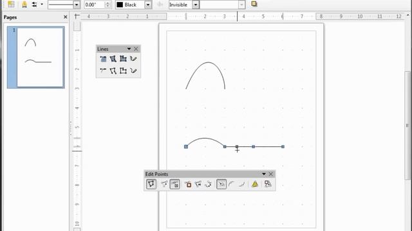Click the grid table icon in toolbar

[11, 4]
